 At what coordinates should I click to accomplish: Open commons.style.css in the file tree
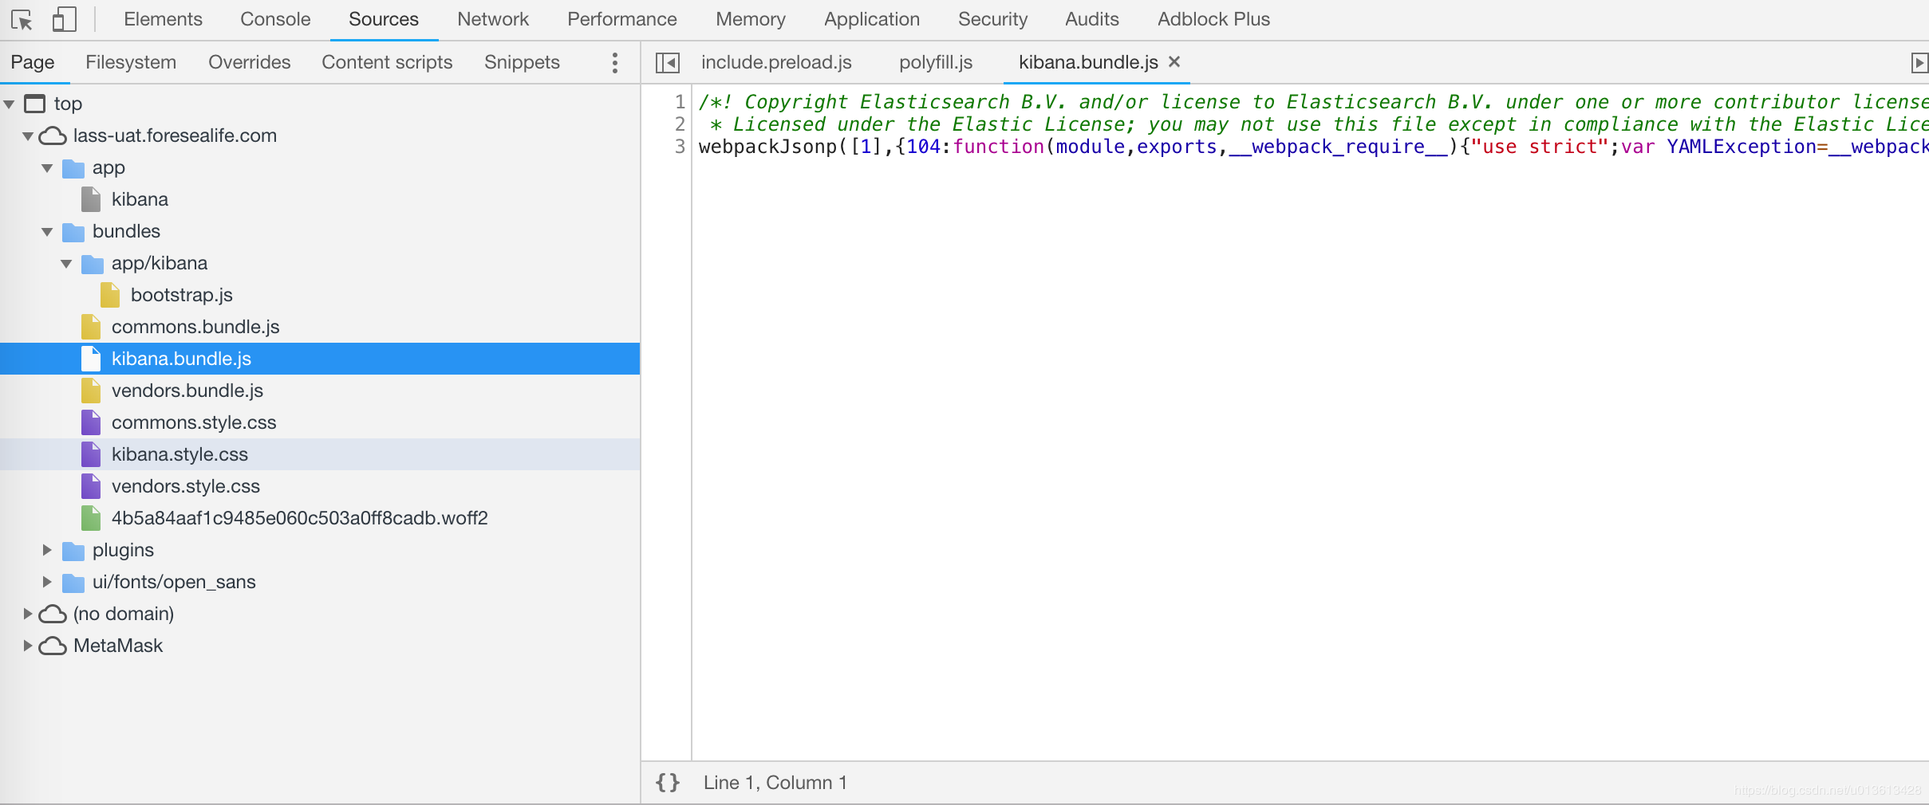pos(194,422)
